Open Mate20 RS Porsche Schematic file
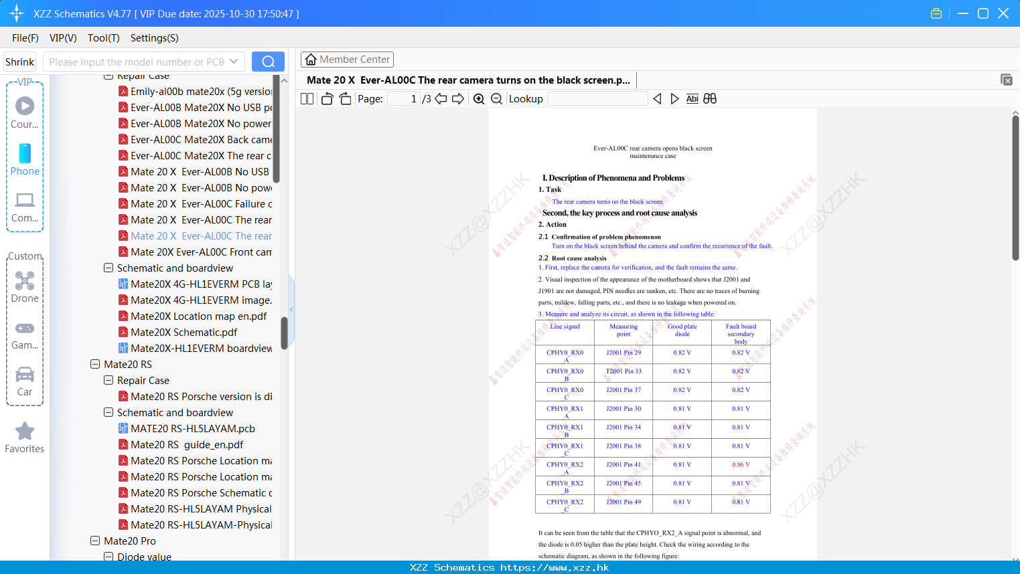Viewport: 1020px width, 574px height. [x=195, y=492]
